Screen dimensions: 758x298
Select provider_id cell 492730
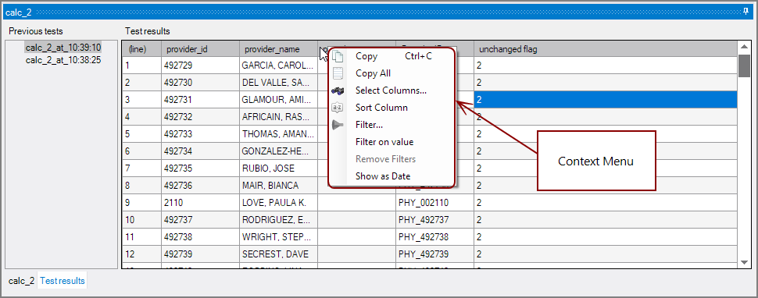click(201, 83)
